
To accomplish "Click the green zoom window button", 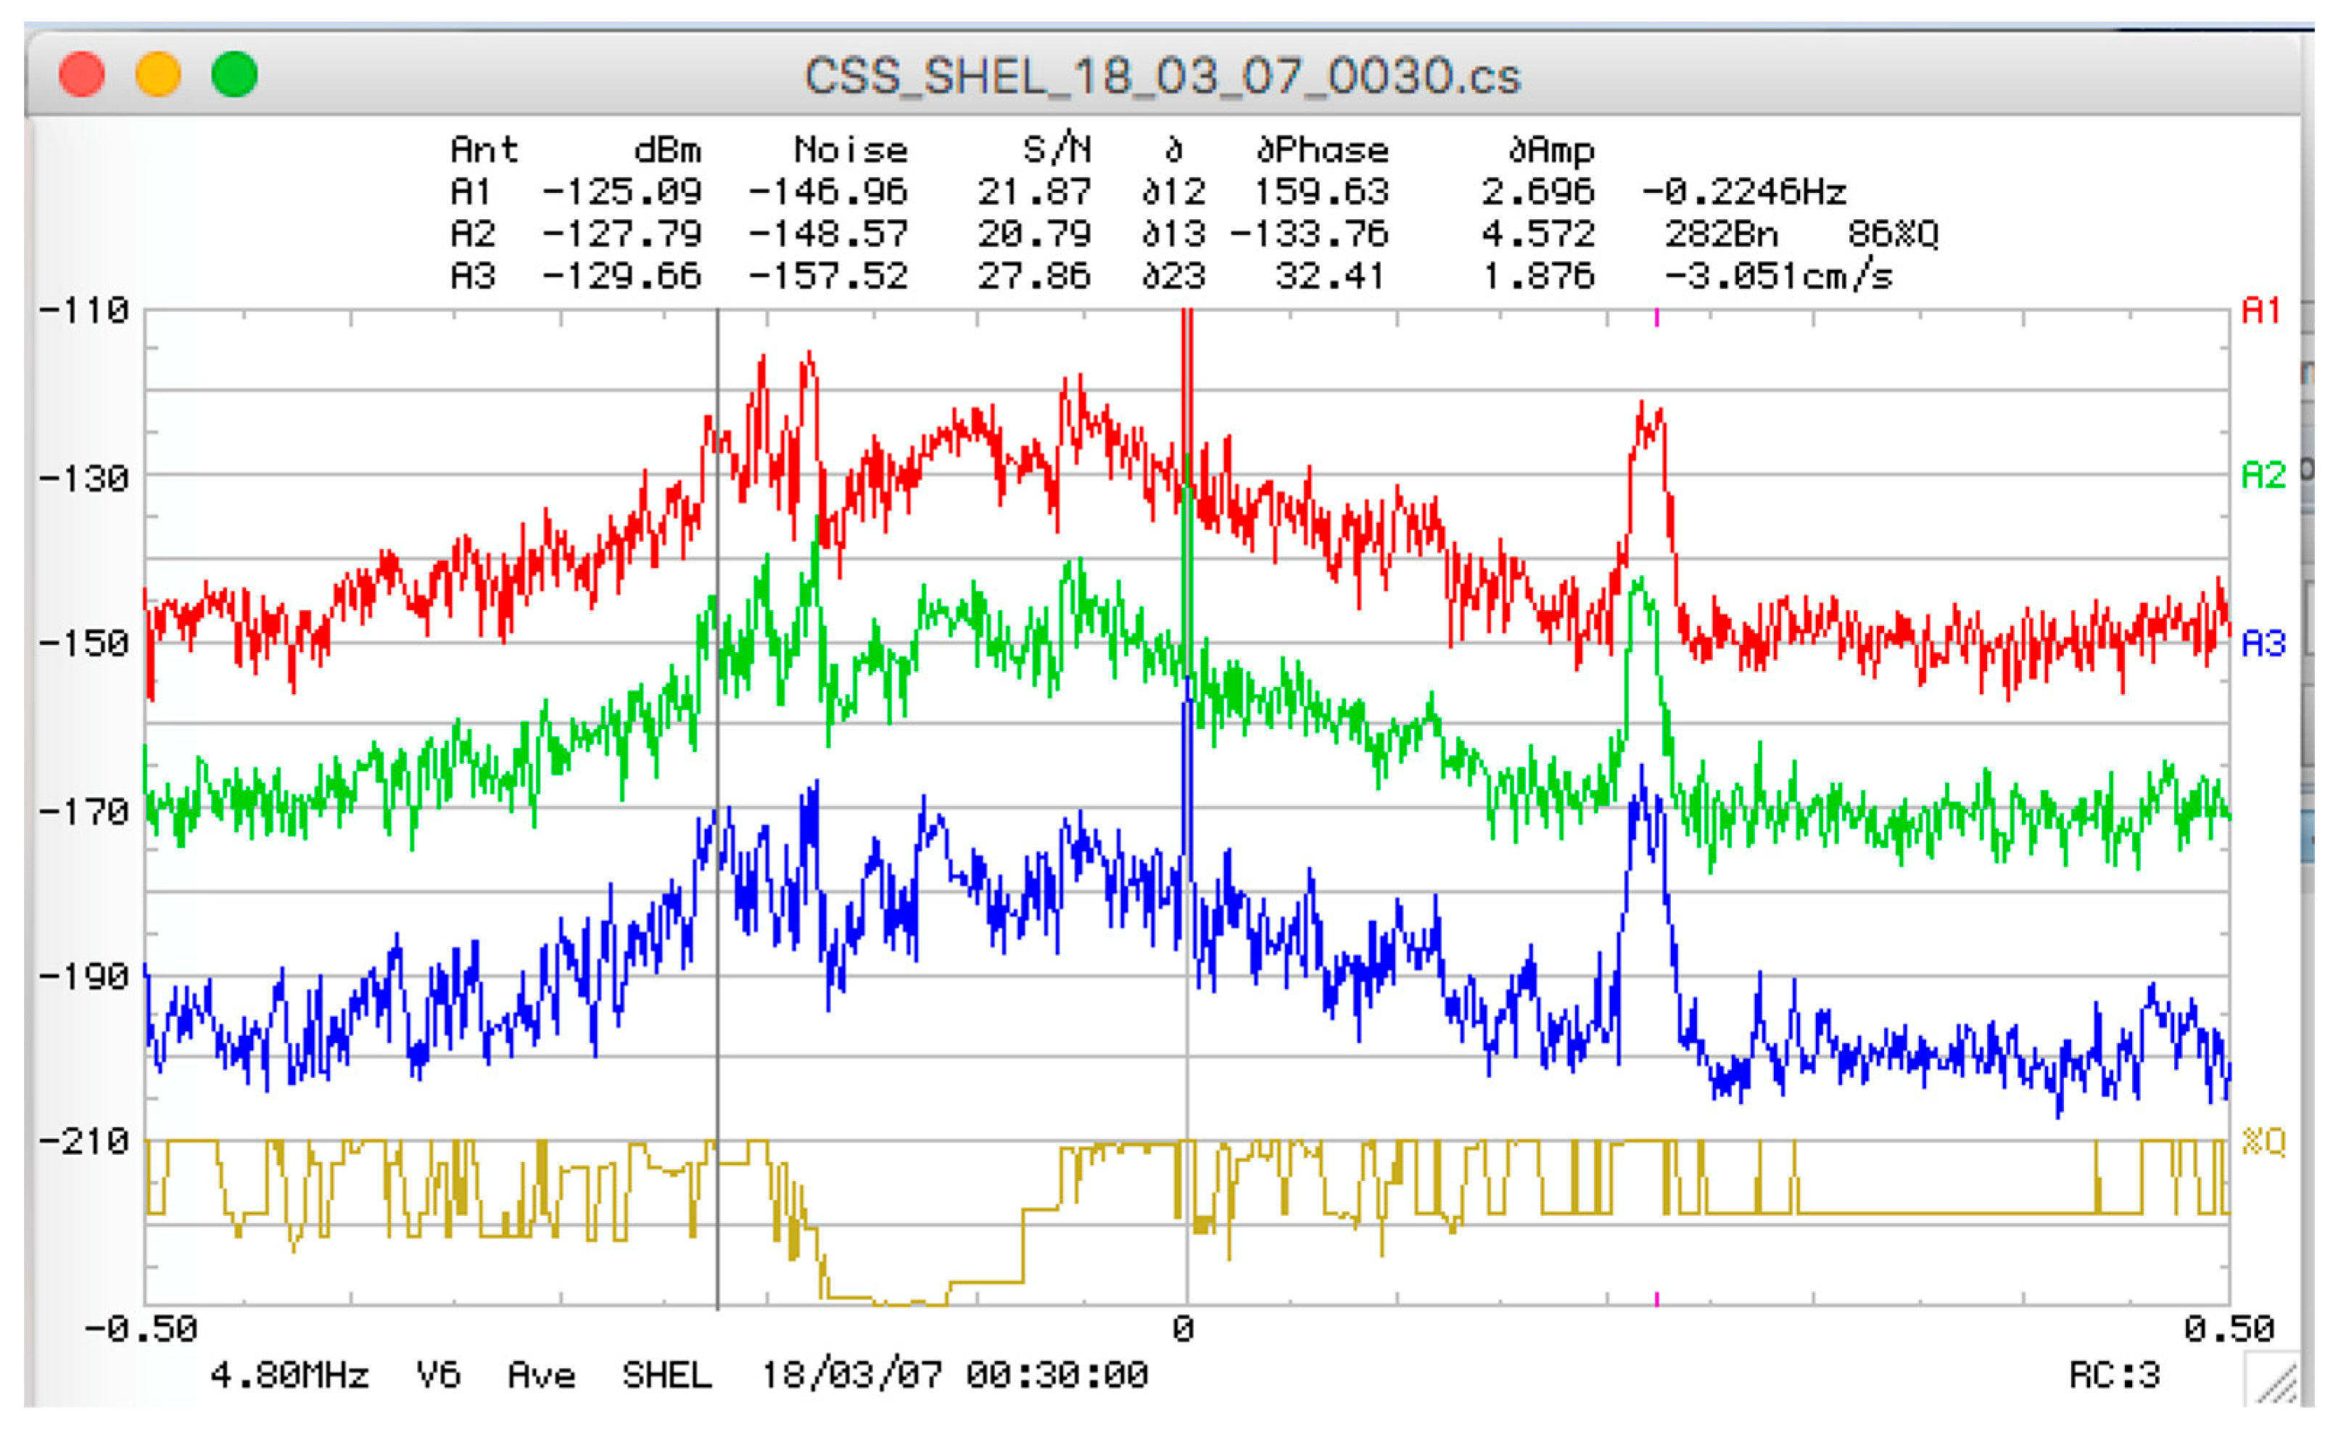I will [235, 74].
